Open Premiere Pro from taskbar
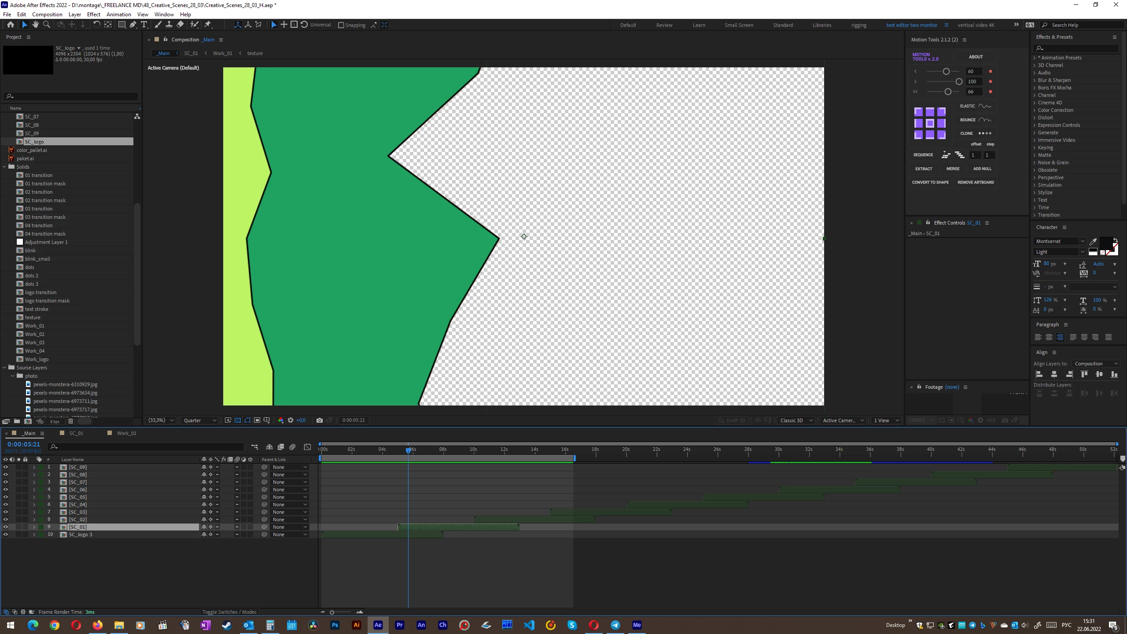The height and width of the screenshot is (634, 1127). coord(399,625)
